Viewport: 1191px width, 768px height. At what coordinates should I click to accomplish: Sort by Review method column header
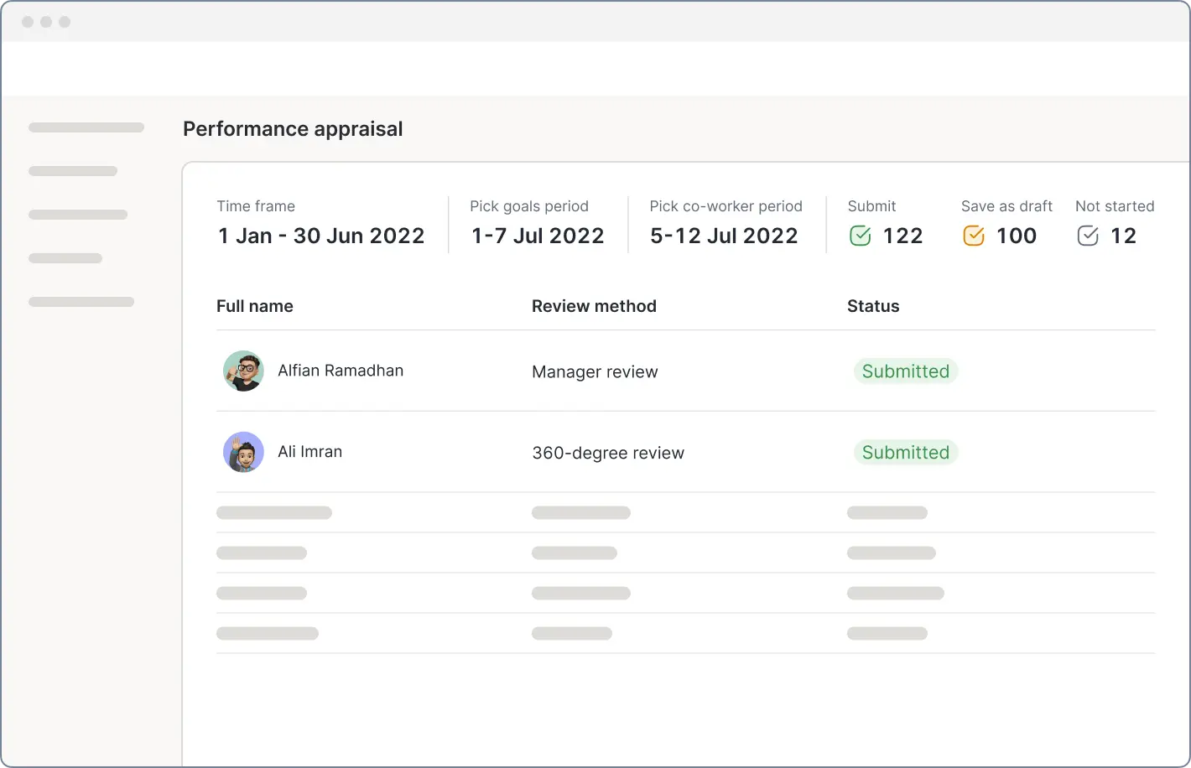point(594,306)
